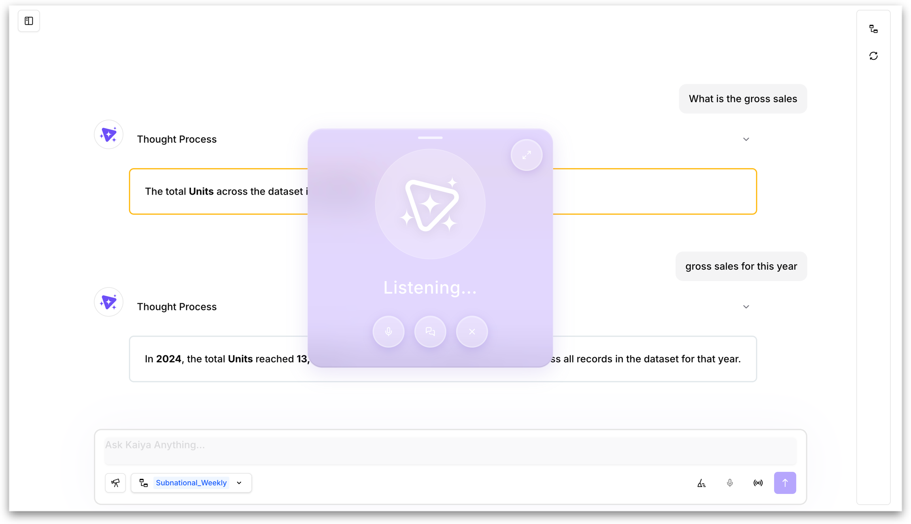Toggle the left sidebar panel icon

pyautogui.click(x=29, y=21)
